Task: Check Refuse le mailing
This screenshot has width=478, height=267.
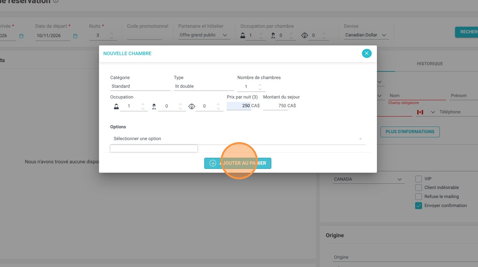Action: [419, 197]
